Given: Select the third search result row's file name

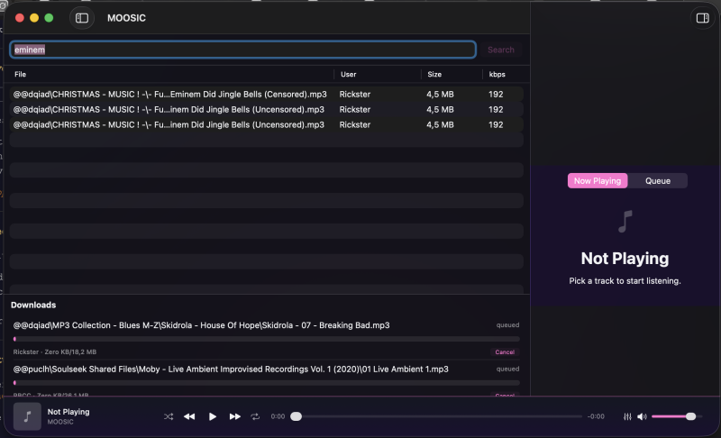Looking at the screenshot, I should [169, 124].
